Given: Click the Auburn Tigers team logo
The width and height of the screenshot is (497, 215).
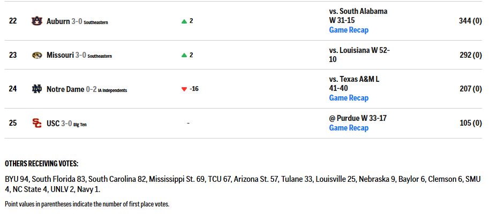Looking at the screenshot, I should [37, 21].
